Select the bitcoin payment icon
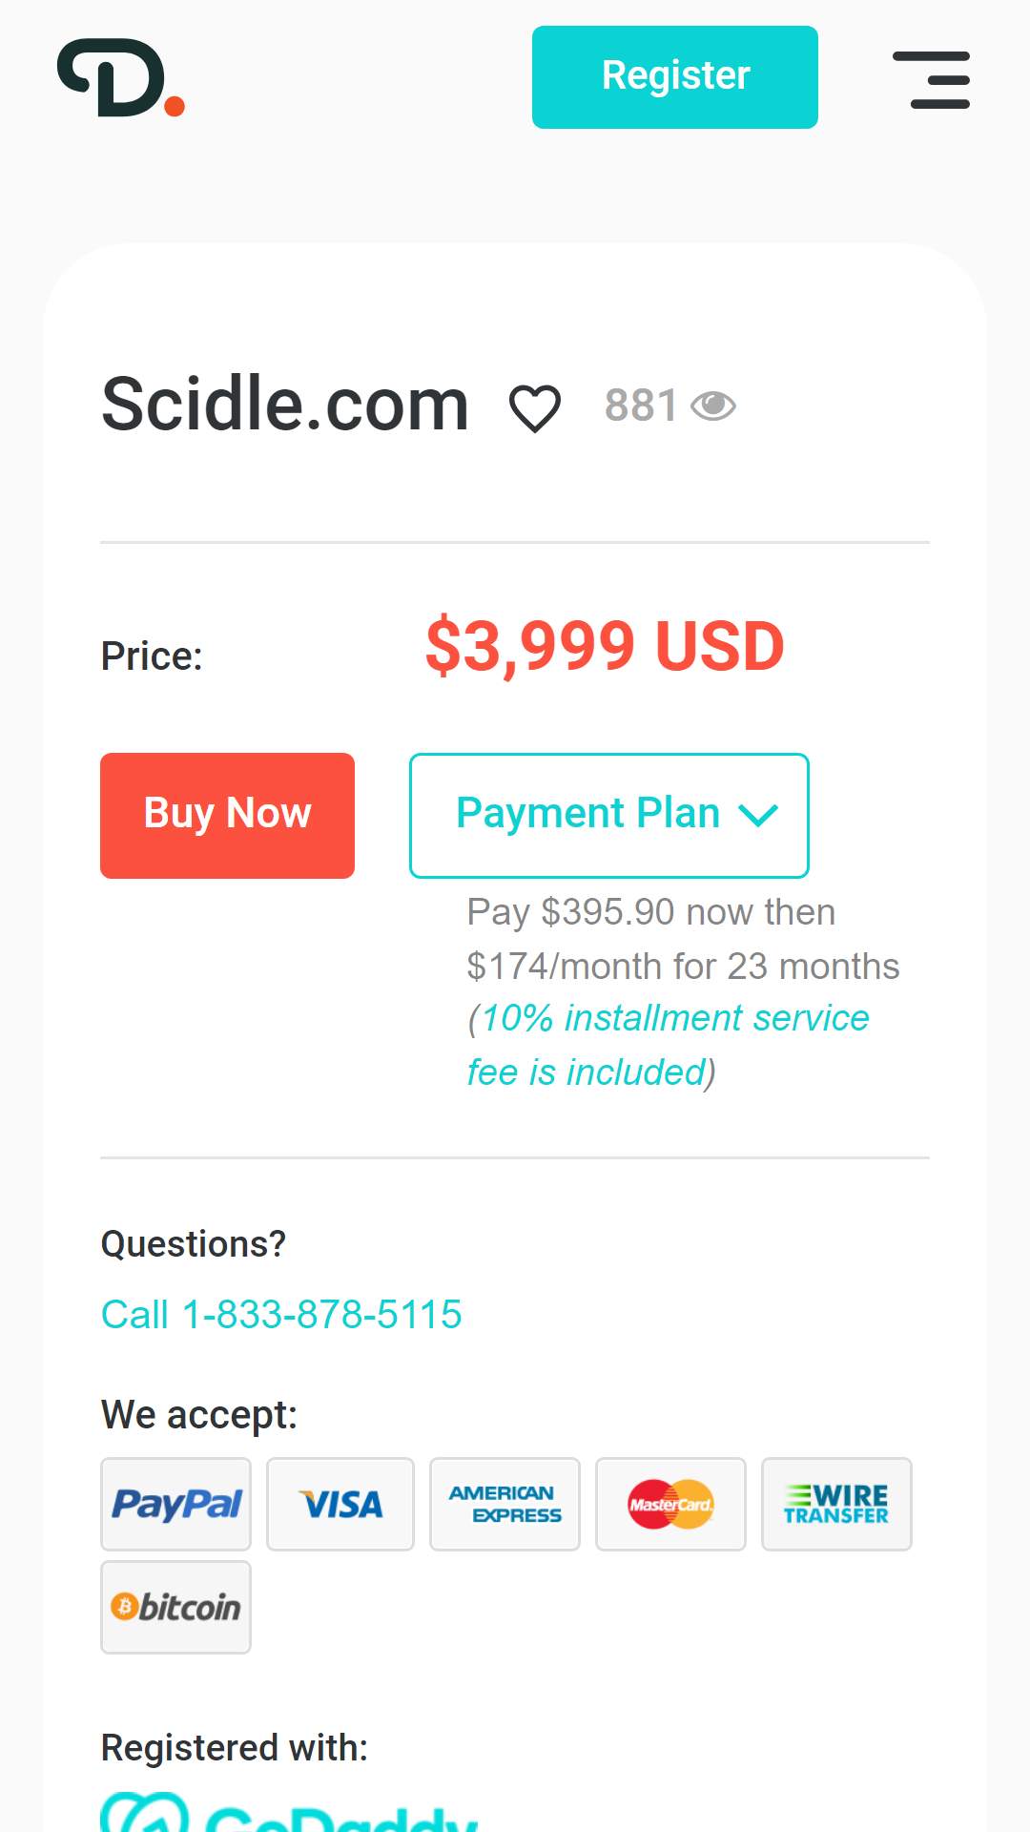This screenshot has width=1030, height=1832. point(176,1608)
